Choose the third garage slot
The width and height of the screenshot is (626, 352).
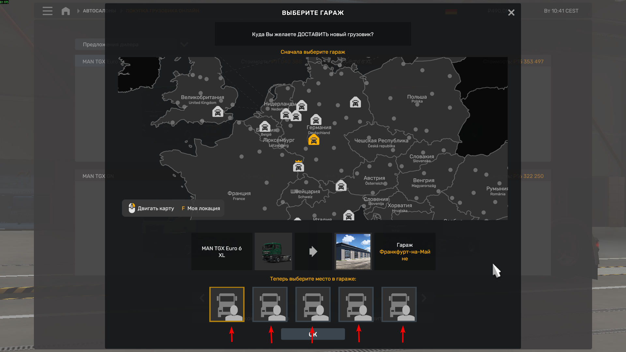[x=313, y=304]
